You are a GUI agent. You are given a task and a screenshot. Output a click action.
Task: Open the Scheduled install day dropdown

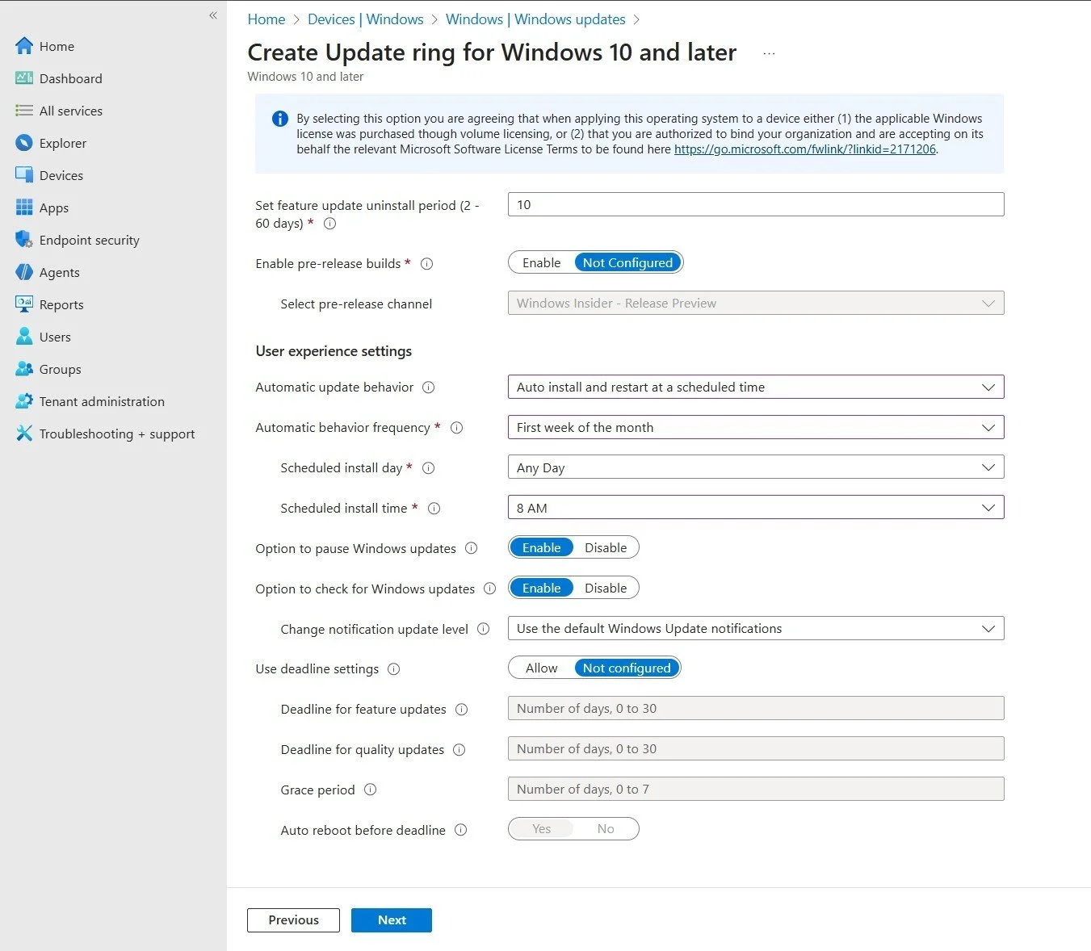tap(756, 467)
